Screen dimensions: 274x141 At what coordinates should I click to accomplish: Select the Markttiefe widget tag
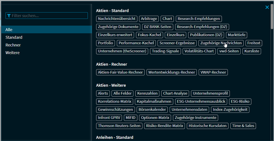click(x=236, y=35)
